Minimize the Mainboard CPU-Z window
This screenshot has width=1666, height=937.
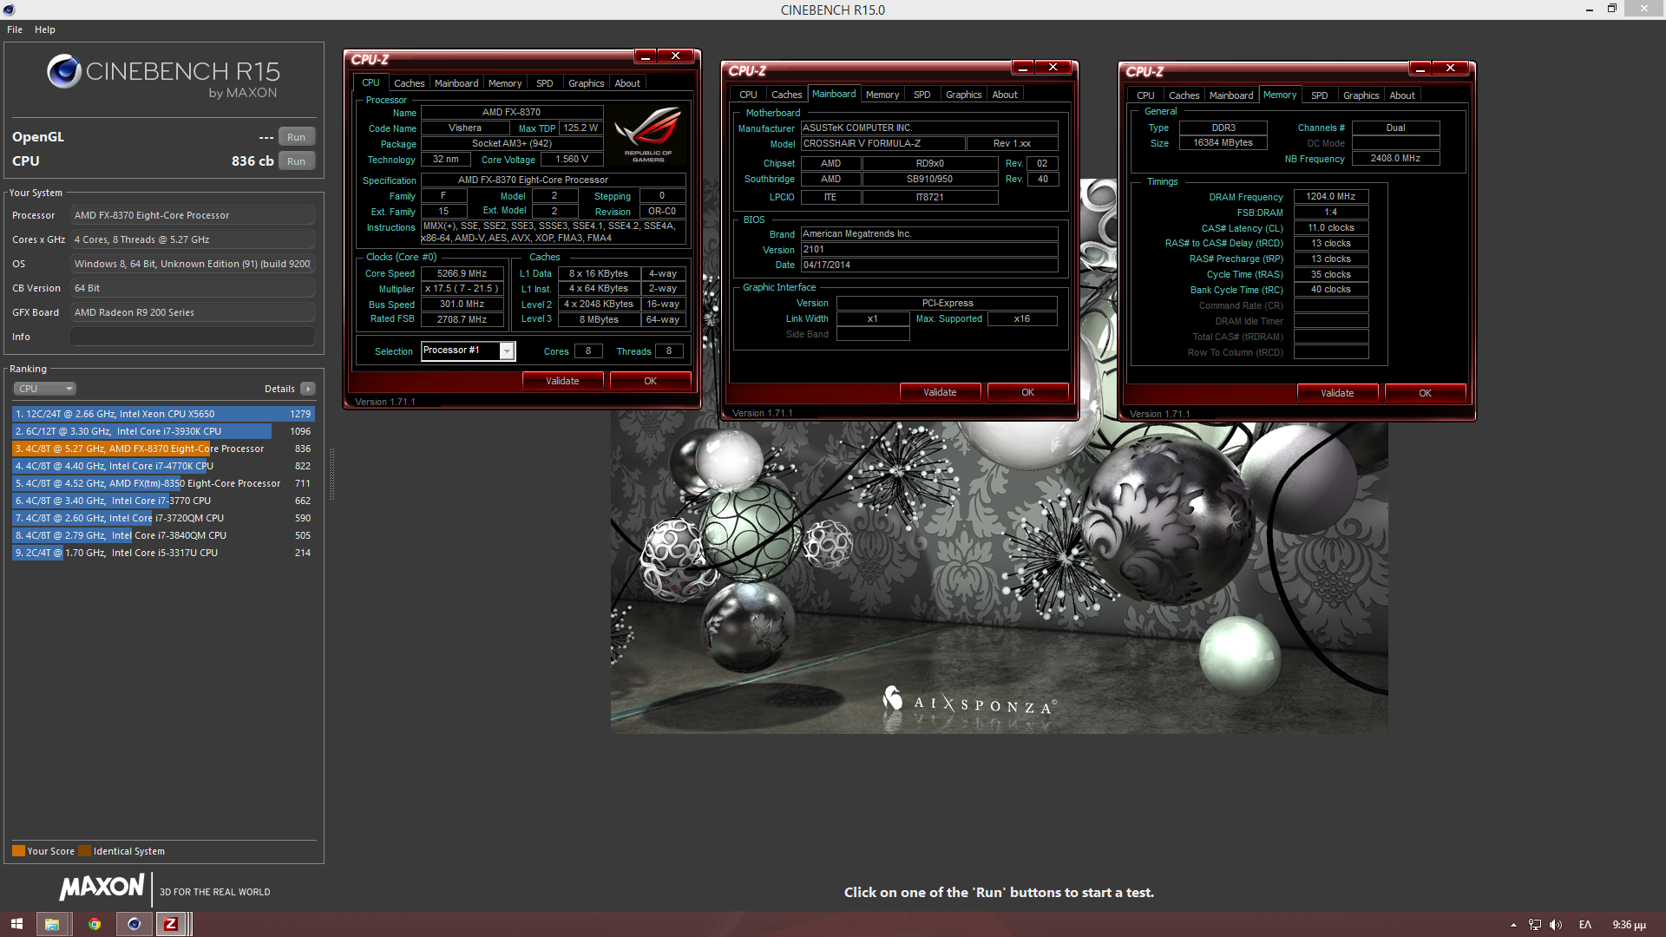[1022, 68]
